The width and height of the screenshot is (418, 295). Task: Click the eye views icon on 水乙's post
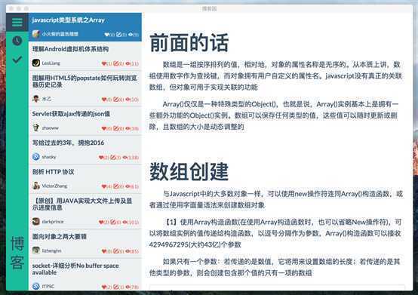pyautogui.click(x=128, y=100)
